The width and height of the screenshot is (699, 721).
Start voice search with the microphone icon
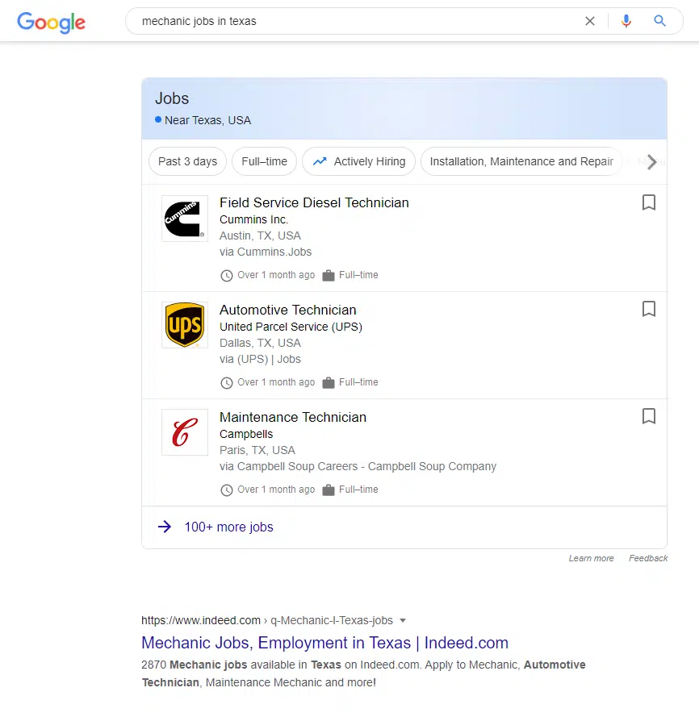(626, 21)
